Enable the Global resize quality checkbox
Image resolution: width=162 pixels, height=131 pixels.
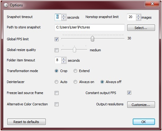(x=56, y=50)
